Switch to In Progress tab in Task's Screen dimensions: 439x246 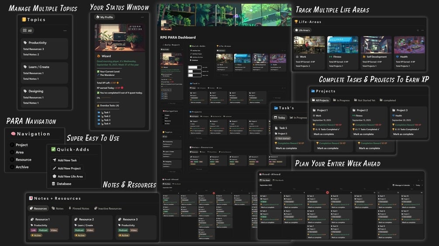[298, 118]
